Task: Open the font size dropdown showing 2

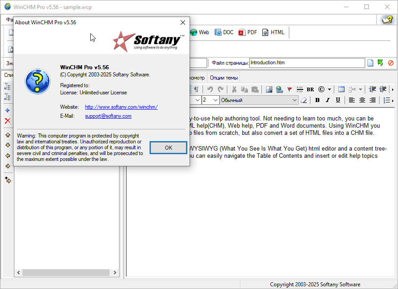Action: coord(210,100)
